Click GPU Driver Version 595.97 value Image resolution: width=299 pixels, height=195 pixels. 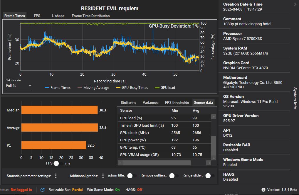(x=229, y=121)
